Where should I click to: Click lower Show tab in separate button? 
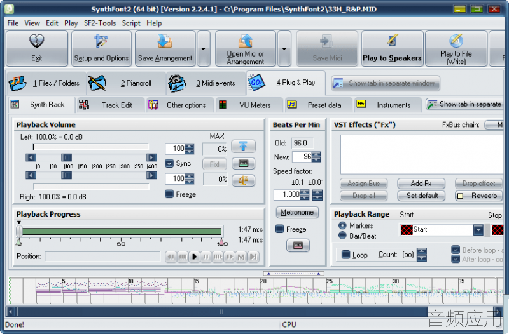(x=465, y=104)
